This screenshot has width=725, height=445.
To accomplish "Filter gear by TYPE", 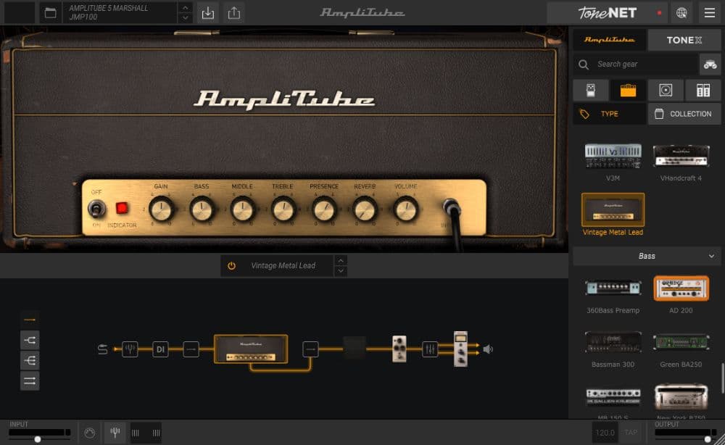I will pyautogui.click(x=610, y=114).
